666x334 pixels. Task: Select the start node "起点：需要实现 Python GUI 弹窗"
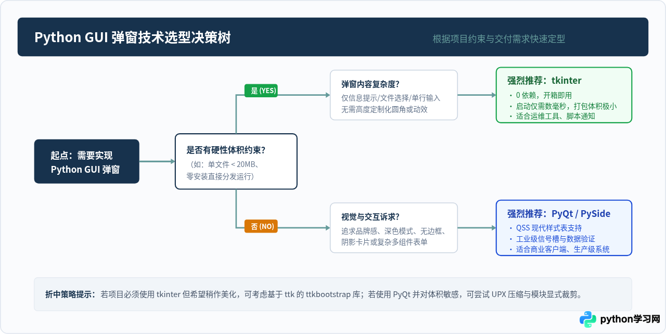click(87, 161)
